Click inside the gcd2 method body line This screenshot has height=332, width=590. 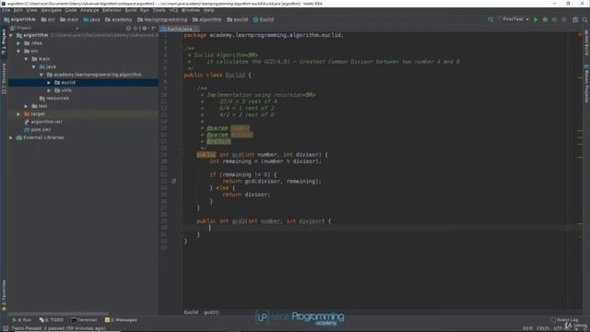(380, 228)
